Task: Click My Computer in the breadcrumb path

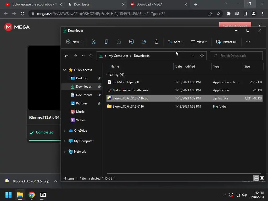Action: tap(118, 56)
